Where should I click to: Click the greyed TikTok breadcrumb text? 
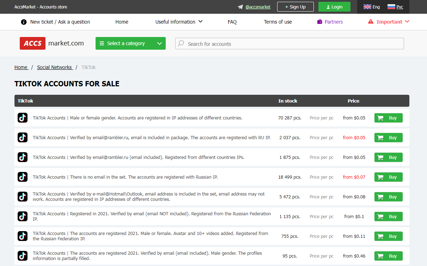tap(89, 67)
